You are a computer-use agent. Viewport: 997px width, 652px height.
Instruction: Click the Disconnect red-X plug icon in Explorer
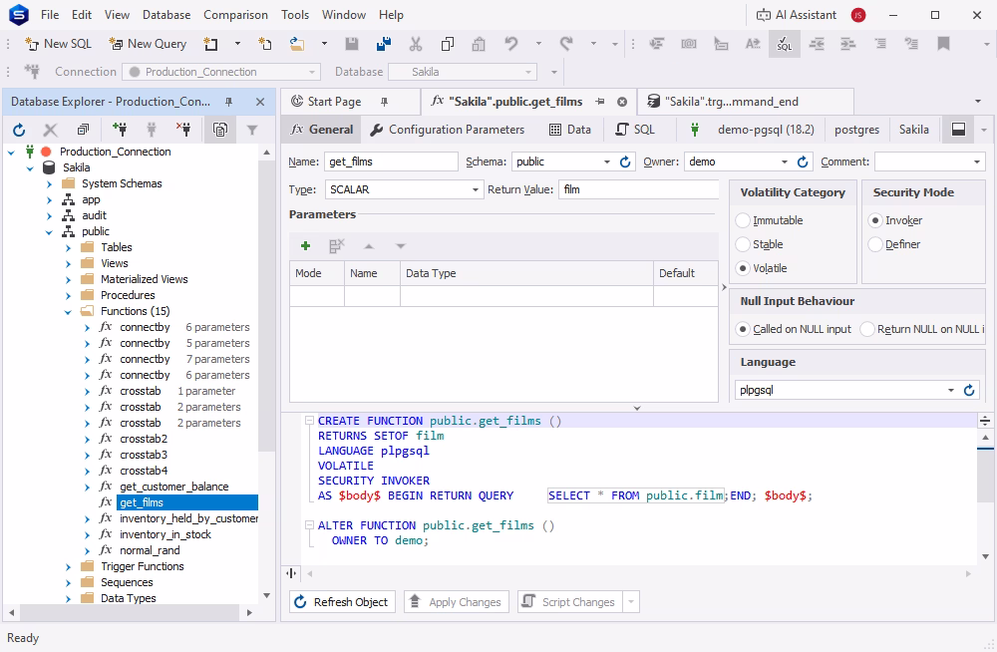[183, 130]
